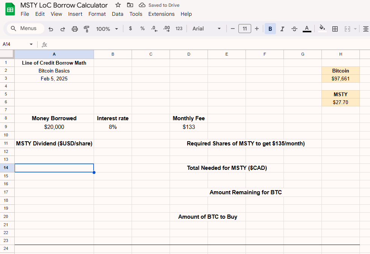Open the Menus search box

(x=26, y=29)
